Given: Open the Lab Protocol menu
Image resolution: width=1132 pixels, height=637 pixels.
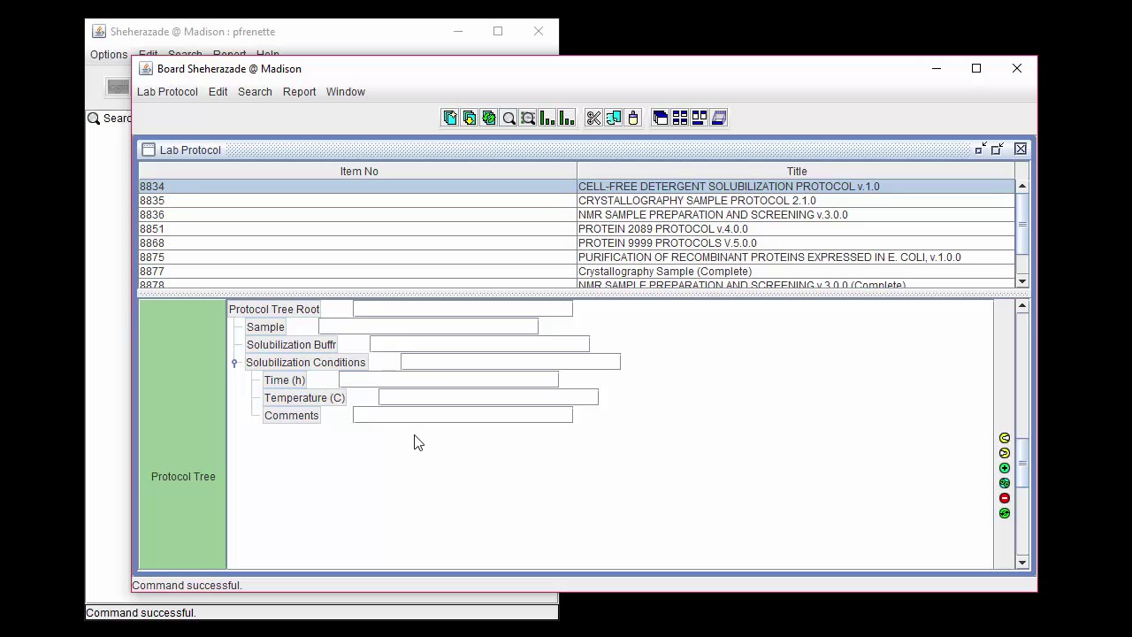Looking at the screenshot, I should pyautogui.click(x=167, y=92).
